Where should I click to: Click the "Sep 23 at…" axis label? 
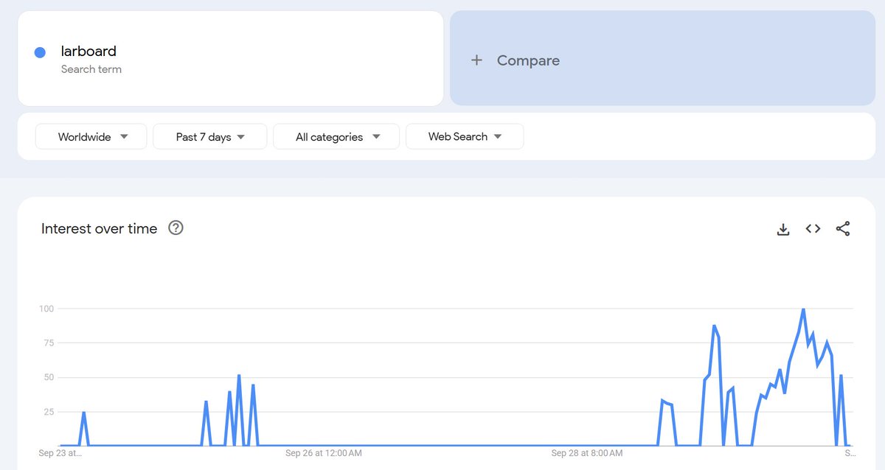(60, 453)
